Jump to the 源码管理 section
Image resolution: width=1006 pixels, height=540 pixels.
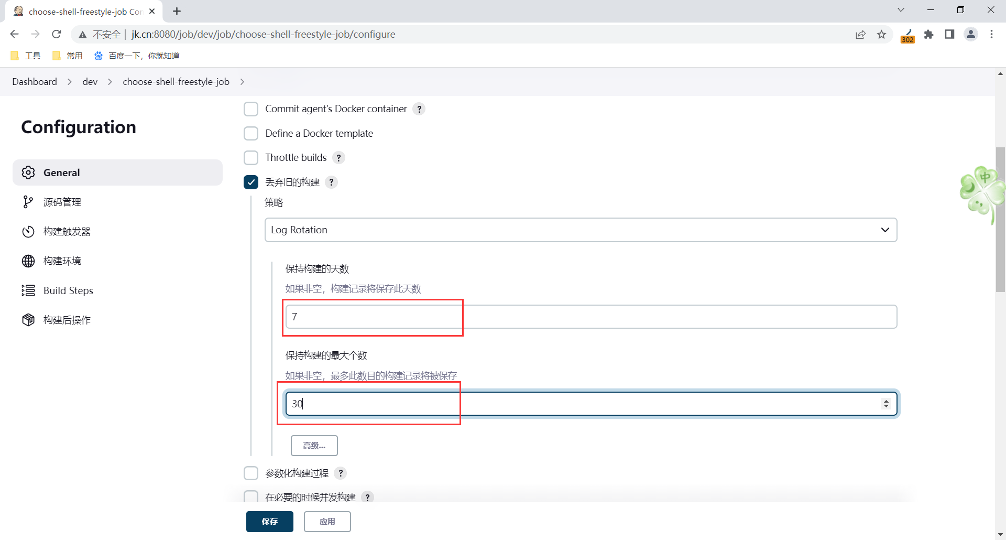(117, 202)
